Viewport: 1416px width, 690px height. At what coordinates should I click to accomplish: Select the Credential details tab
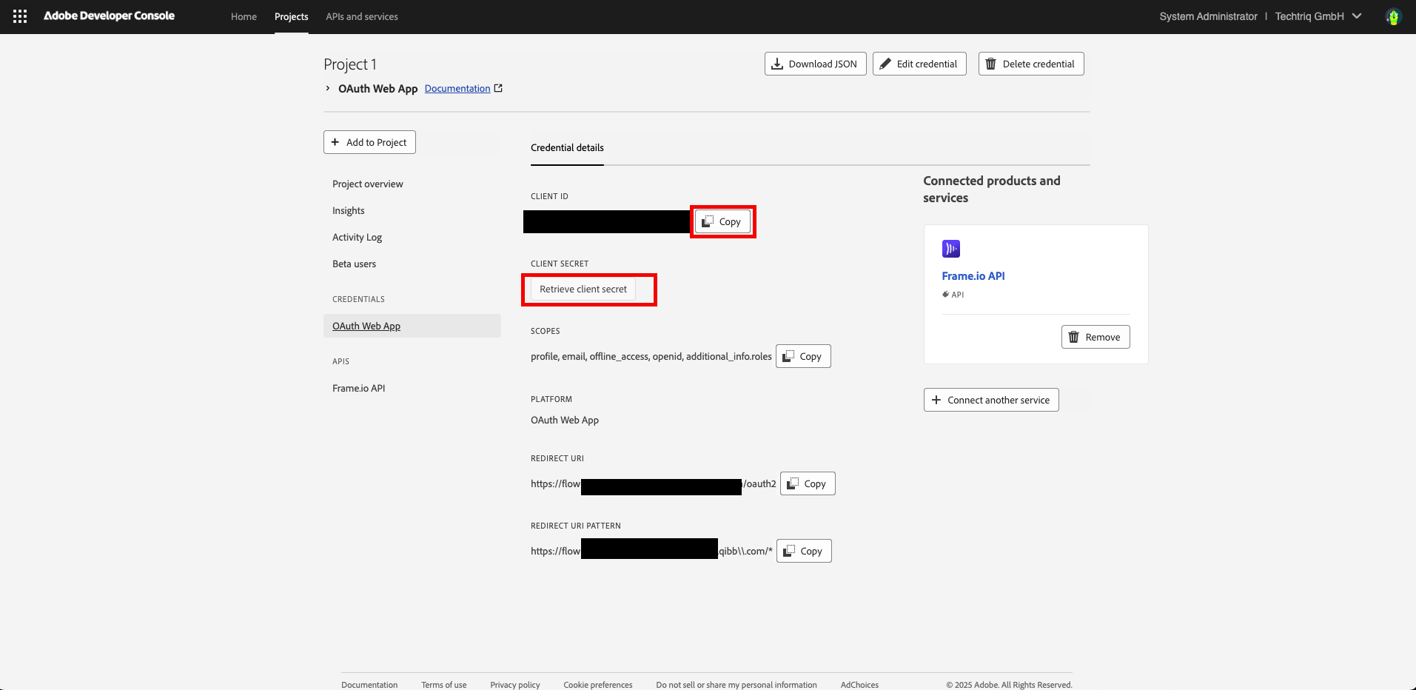(567, 147)
